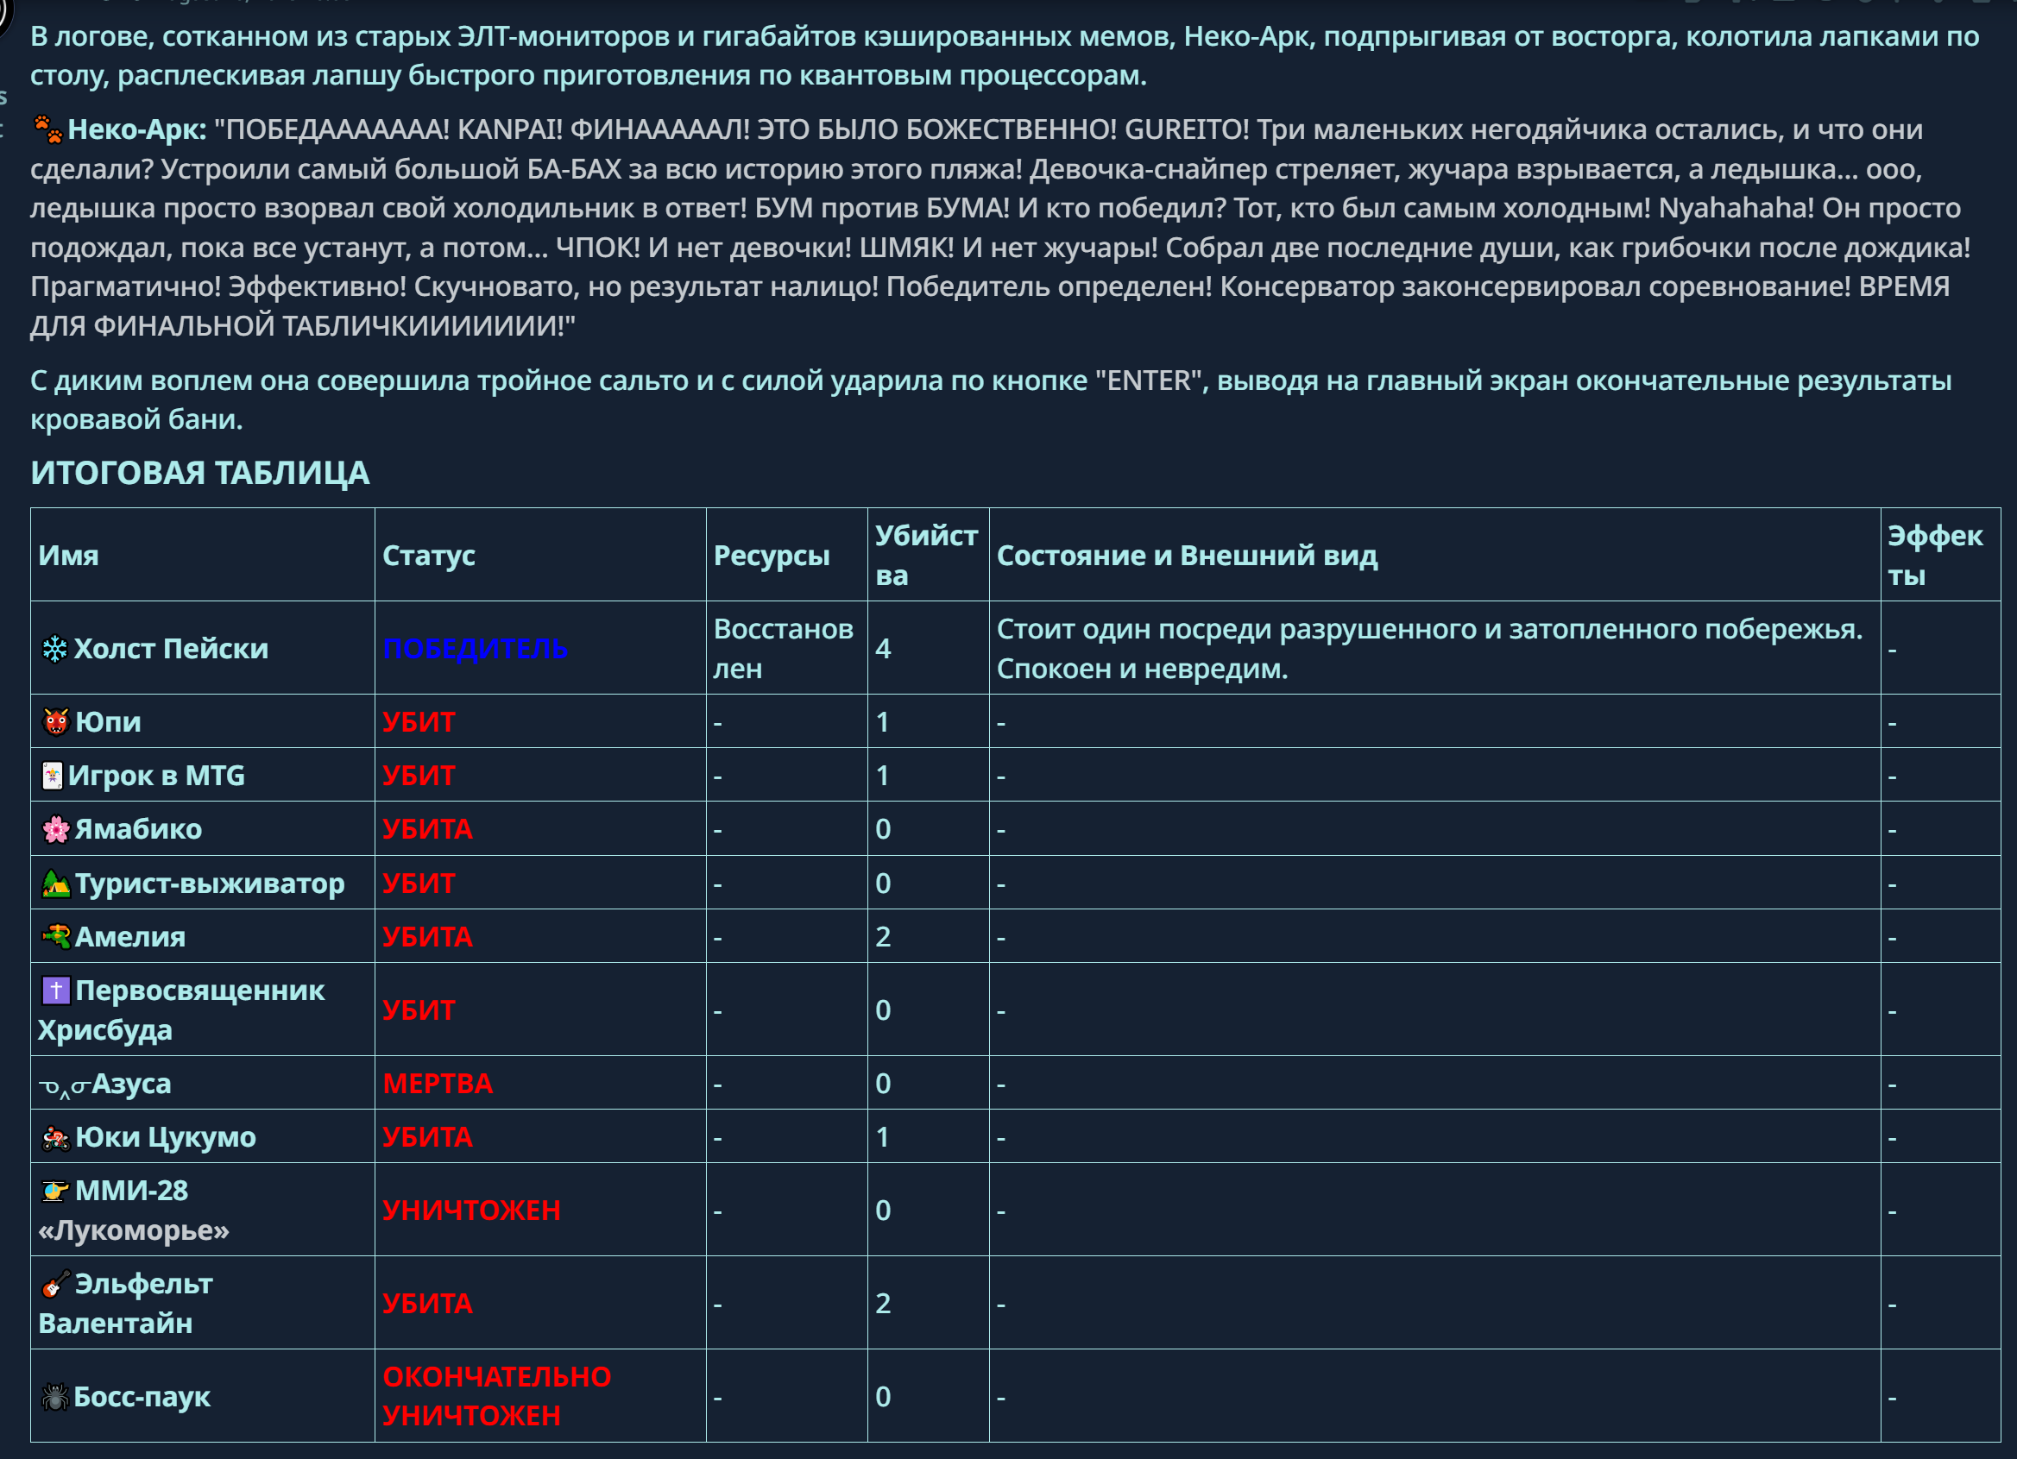Click the guitar icon beside Эльфельт Валентайн
The image size is (2017, 1459).
pyautogui.click(x=56, y=1285)
